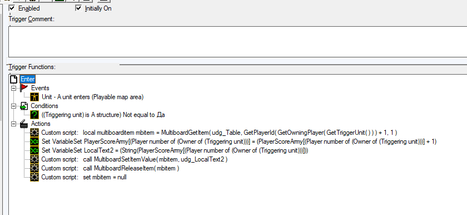Select the Actions label
The image size is (467, 215).
41,124
